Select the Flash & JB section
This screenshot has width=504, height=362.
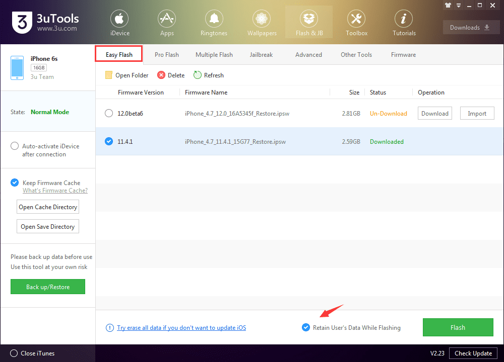[309, 23]
